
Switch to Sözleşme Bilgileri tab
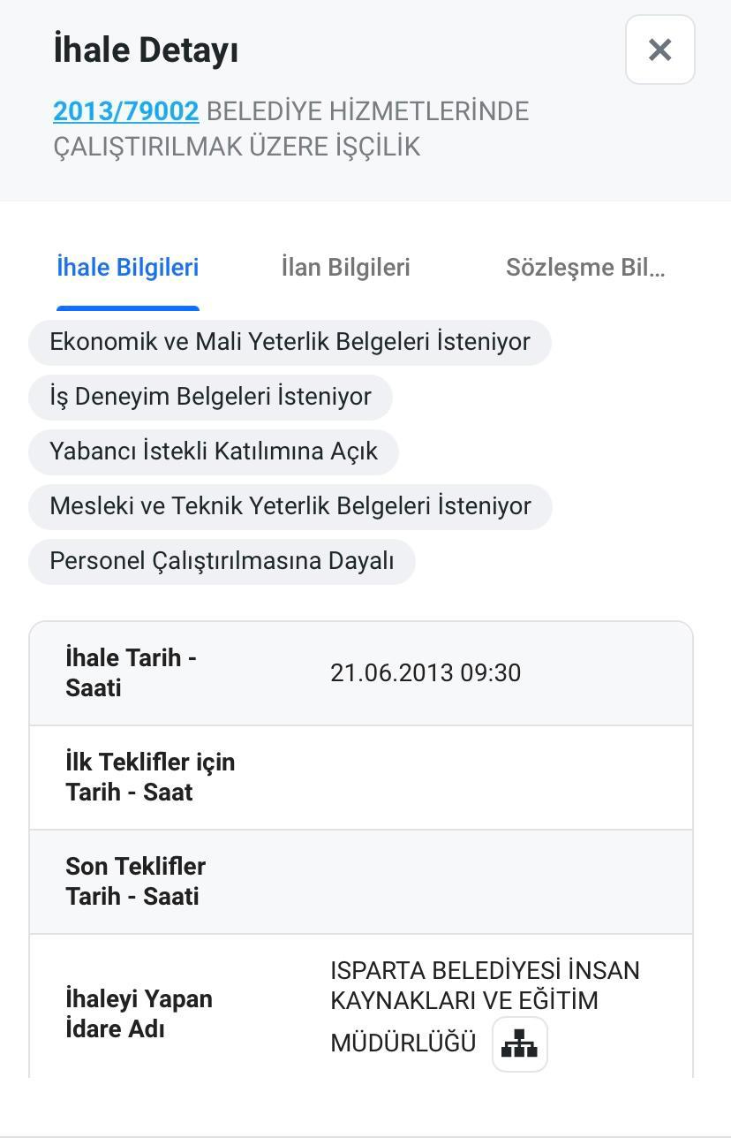[585, 267]
